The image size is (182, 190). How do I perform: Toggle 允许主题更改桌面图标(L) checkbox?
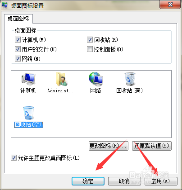(14, 158)
